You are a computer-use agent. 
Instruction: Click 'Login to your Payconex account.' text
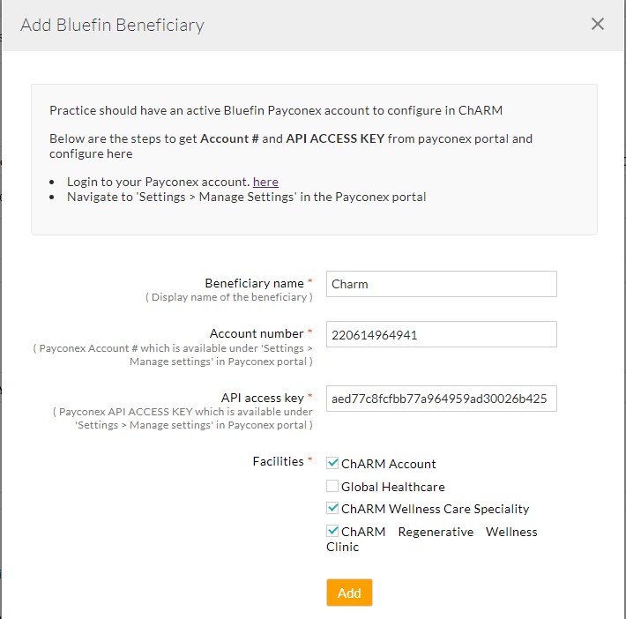coord(159,182)
